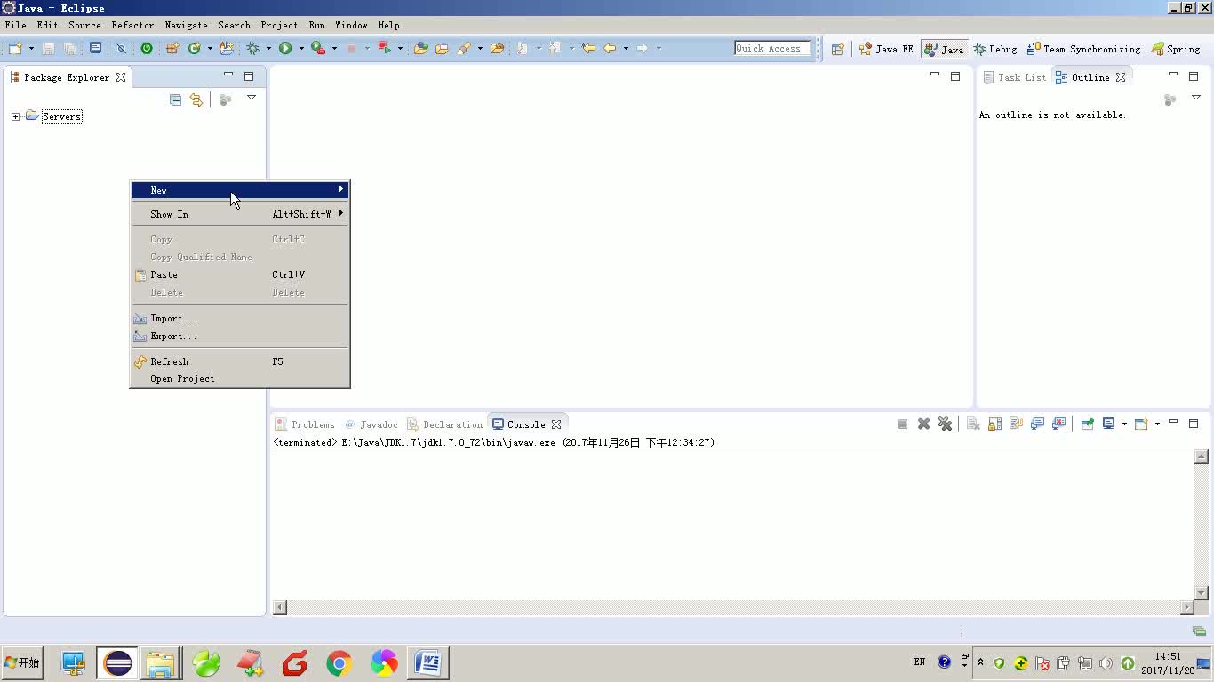Viewport: 1214px width, 682px height.
Task: Click the green Run toolbar button
Action: pyautogui.click(x=285, y=48)
